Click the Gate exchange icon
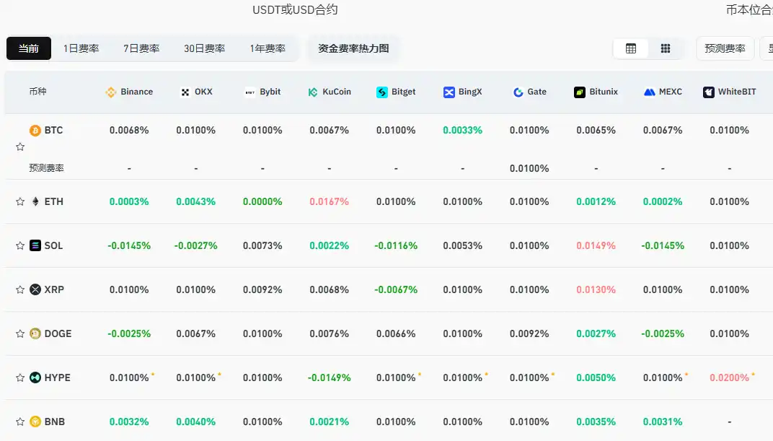This screenshot has width=773, height=441. click(x=516, y=92)
